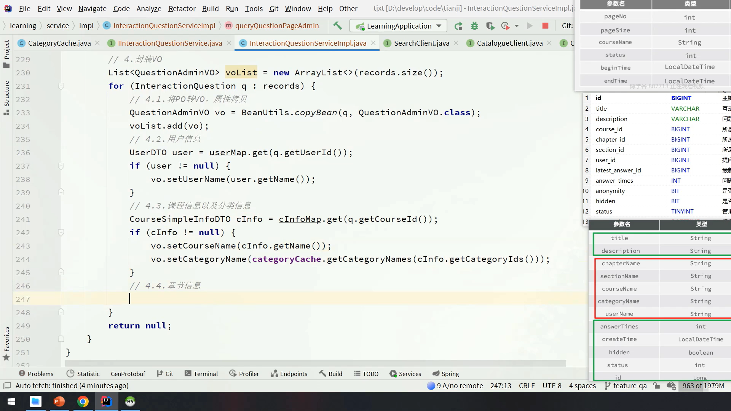Click the Run with Coverage icon
The height and width of the screenshot is (411, 731).
[x=490, y=26]
